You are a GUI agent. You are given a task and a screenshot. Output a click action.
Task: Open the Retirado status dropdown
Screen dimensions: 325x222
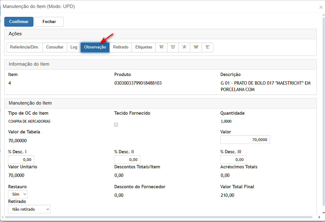click(29, 209)
